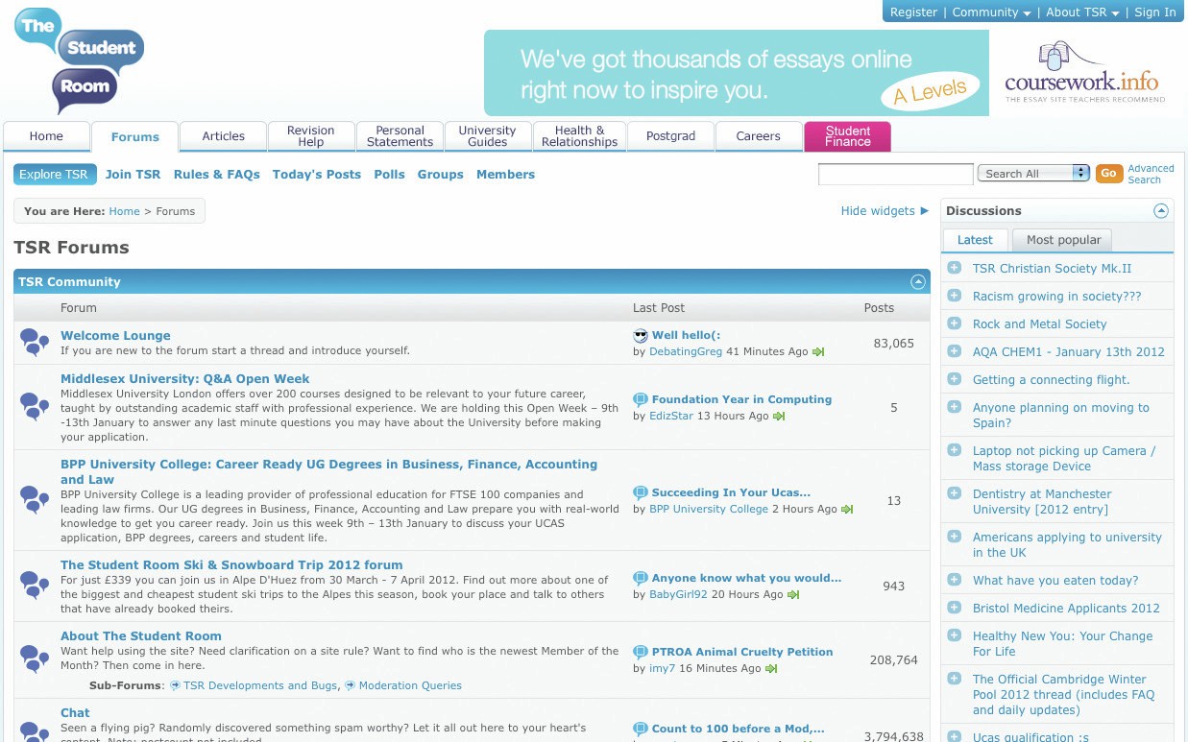Click the search text field
Image resolution: width=1188 pixels, height=742 pixels.
pyautogui.click(x=896, y=174)
